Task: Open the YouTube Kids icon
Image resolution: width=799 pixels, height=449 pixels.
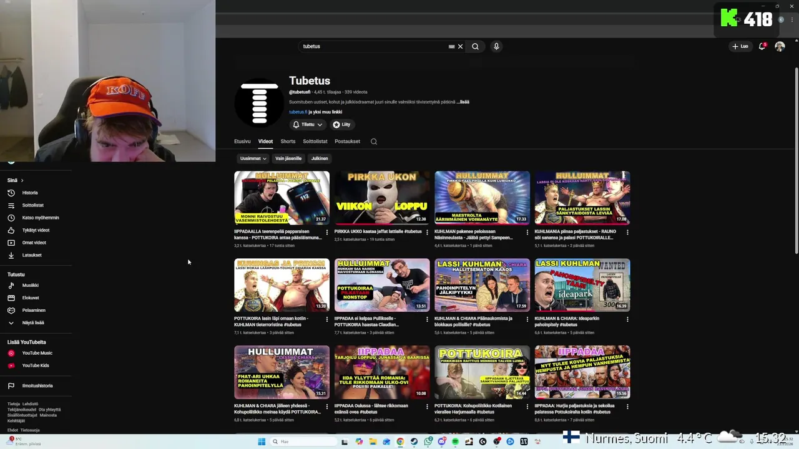Action: [x=11, y=365]
